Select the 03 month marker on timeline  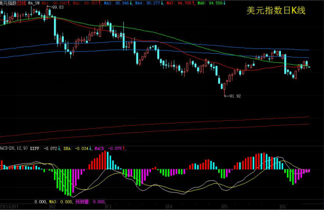click(109, 207)
